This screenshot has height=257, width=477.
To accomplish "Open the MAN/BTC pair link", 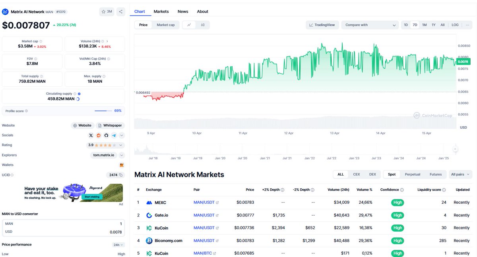I will (x=205, y=253).
